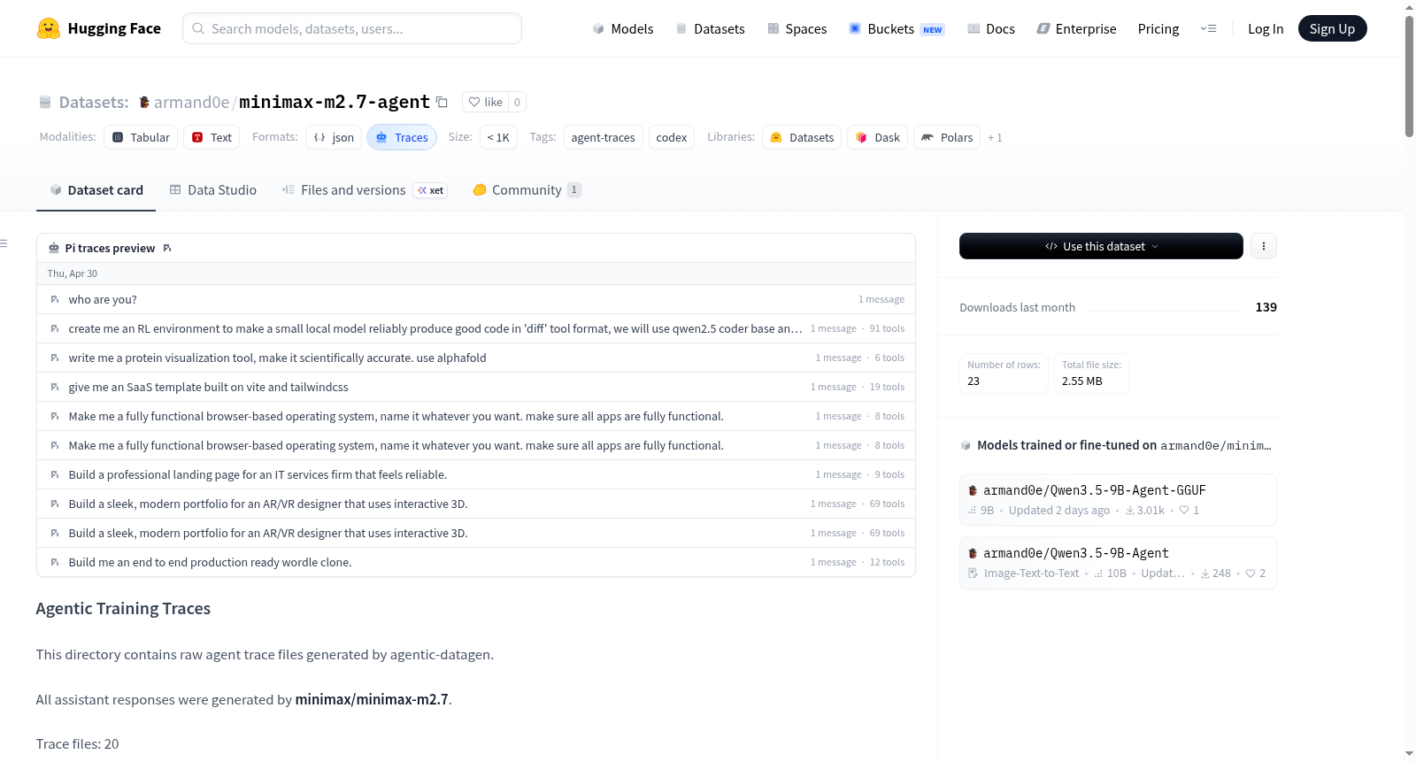
Task: Open Datasets in the top navigation
Action: pos(710,28)
